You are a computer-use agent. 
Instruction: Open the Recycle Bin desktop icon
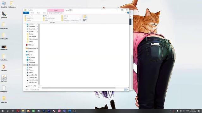4,4
